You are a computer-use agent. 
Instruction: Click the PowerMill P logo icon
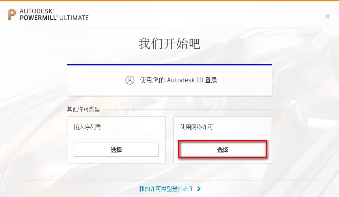(12, 14)
